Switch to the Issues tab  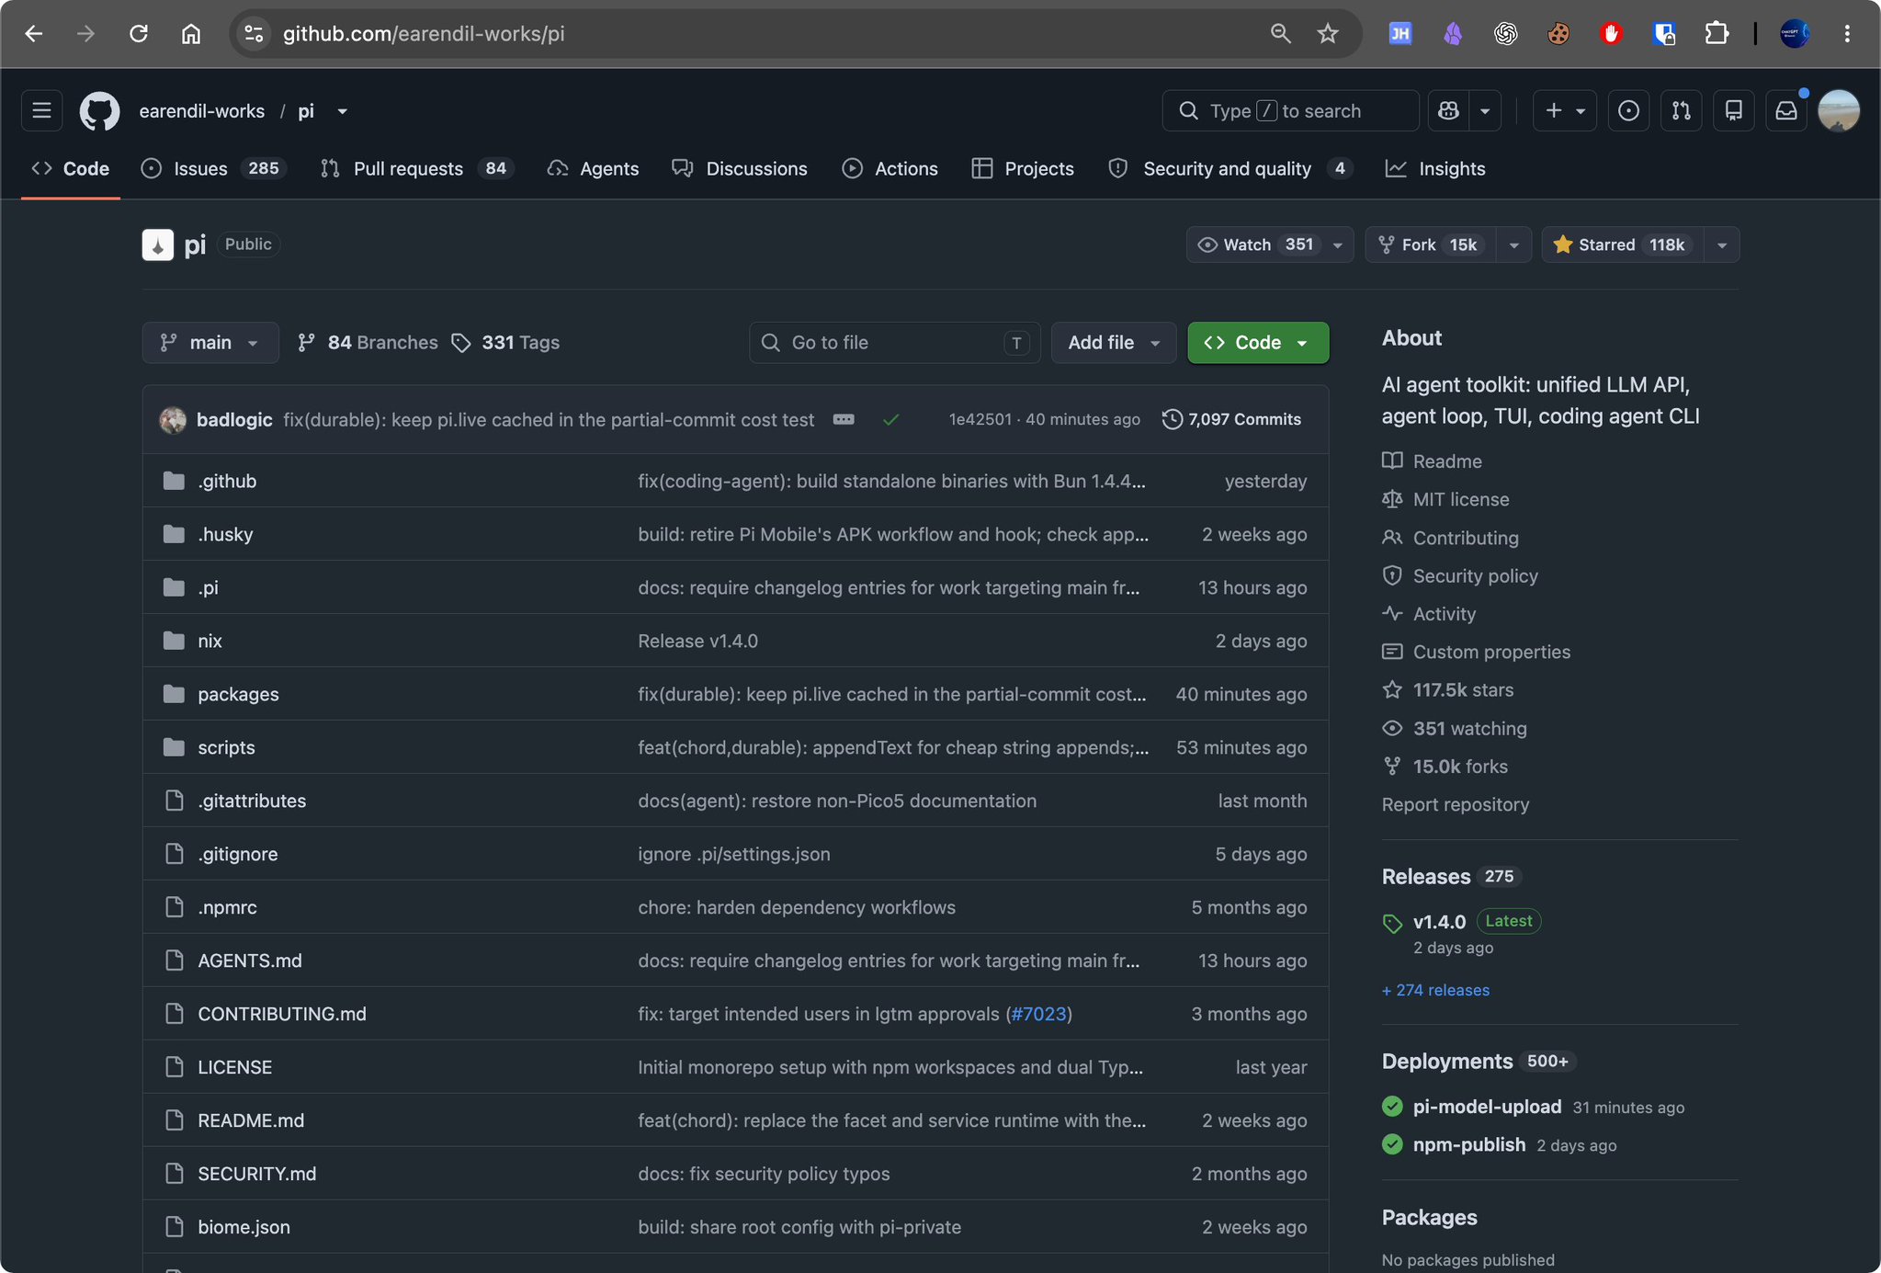(x=214, y=168)
